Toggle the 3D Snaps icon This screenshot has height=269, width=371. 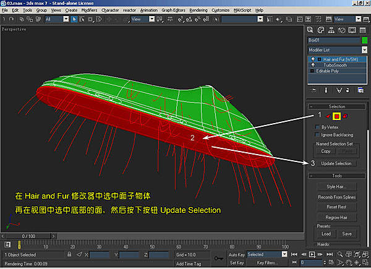click(x=181, y=19)
